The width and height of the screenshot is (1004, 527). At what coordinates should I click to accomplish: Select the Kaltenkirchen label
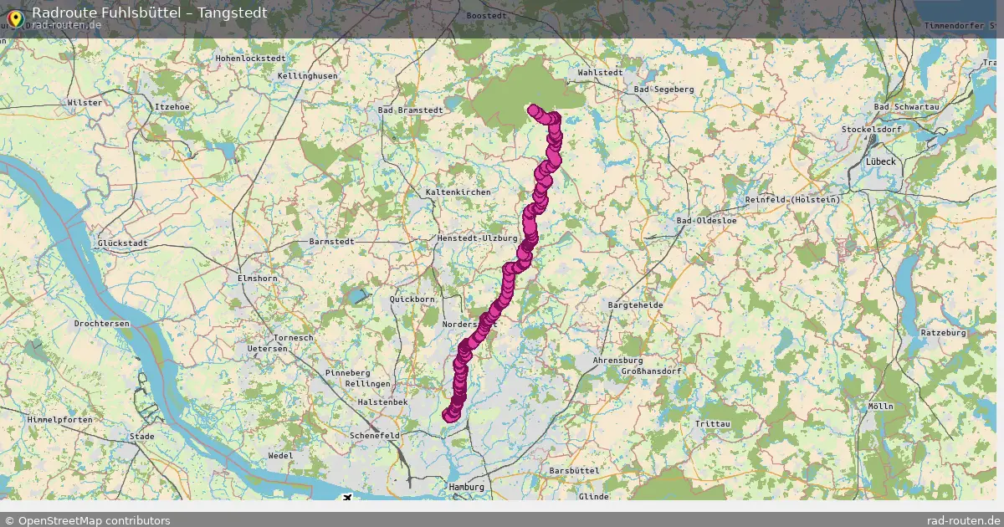coord(458,192)
